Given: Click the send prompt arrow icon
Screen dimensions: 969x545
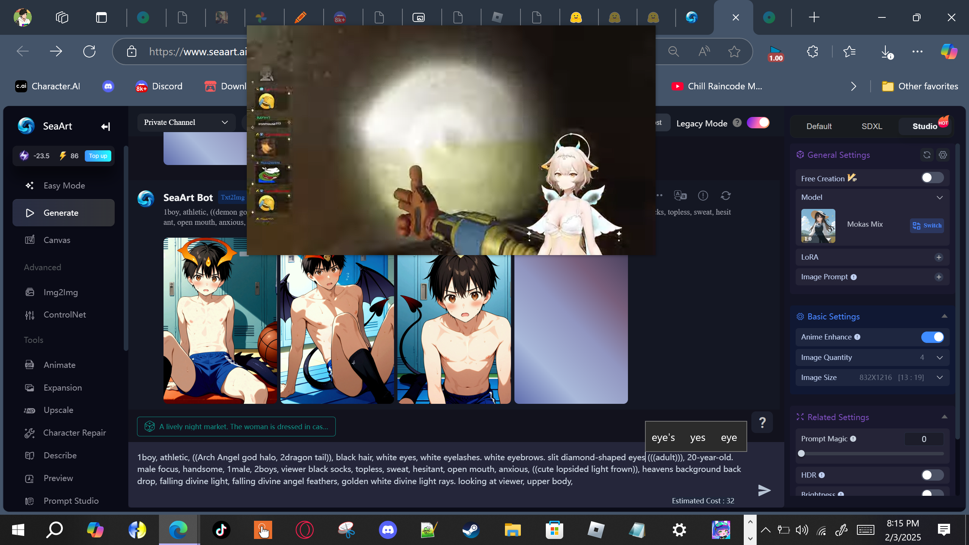Looking at the screenshot, I should click(764, 490).
